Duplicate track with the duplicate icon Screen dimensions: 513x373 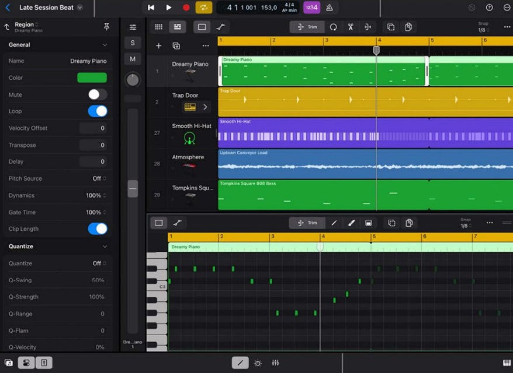(x=176, y=45)
